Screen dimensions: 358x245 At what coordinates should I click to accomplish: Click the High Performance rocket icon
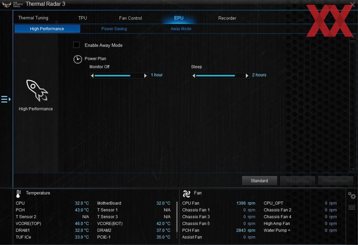(37, 90)
